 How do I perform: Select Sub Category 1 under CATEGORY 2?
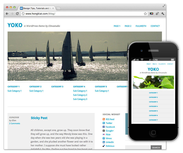click(36, 91)
